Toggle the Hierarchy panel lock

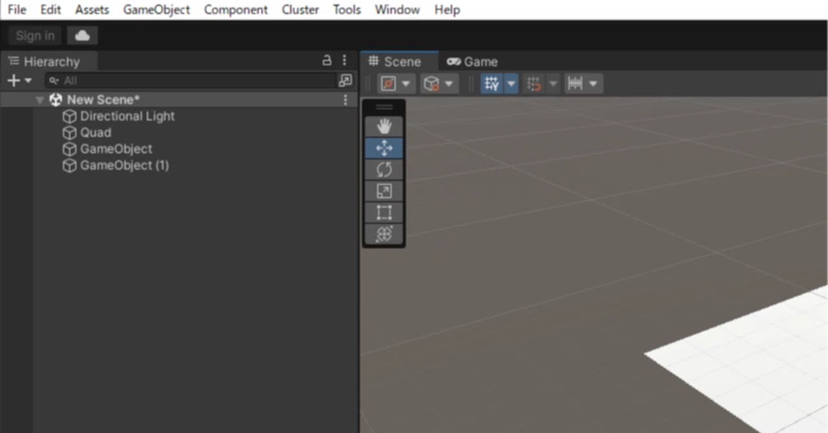[327, 60]
